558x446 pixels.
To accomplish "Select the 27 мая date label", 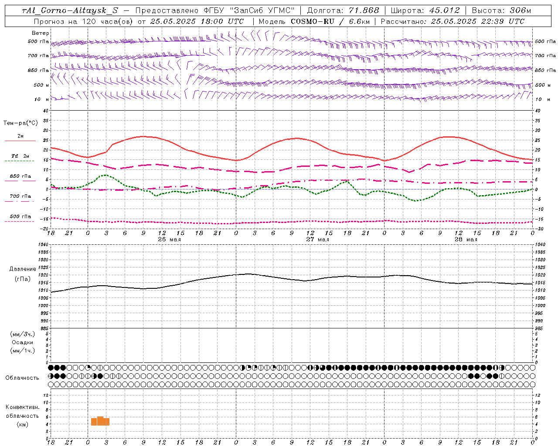I will click(318, 240).
